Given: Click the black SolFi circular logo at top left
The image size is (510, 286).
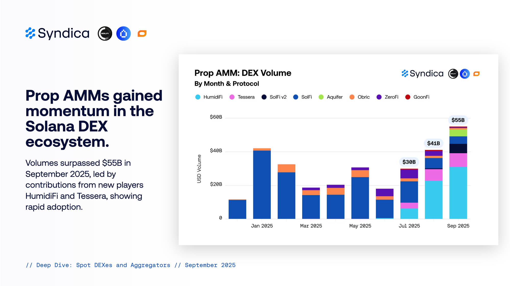Looking at the screenshot, I should 105,34.
